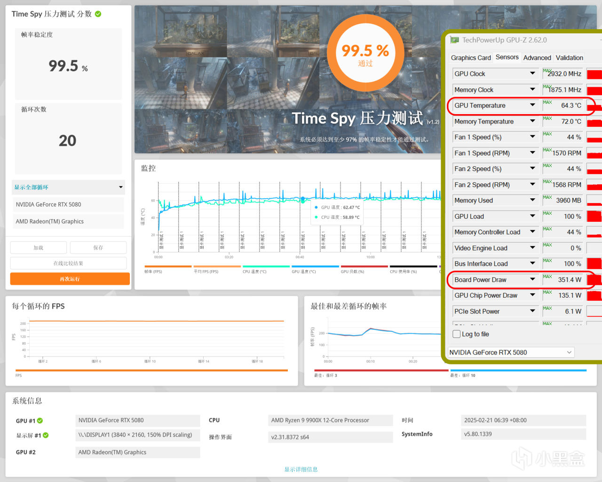
Task: Click the blue data point on the monitoring chart
Action: [303, 199]
